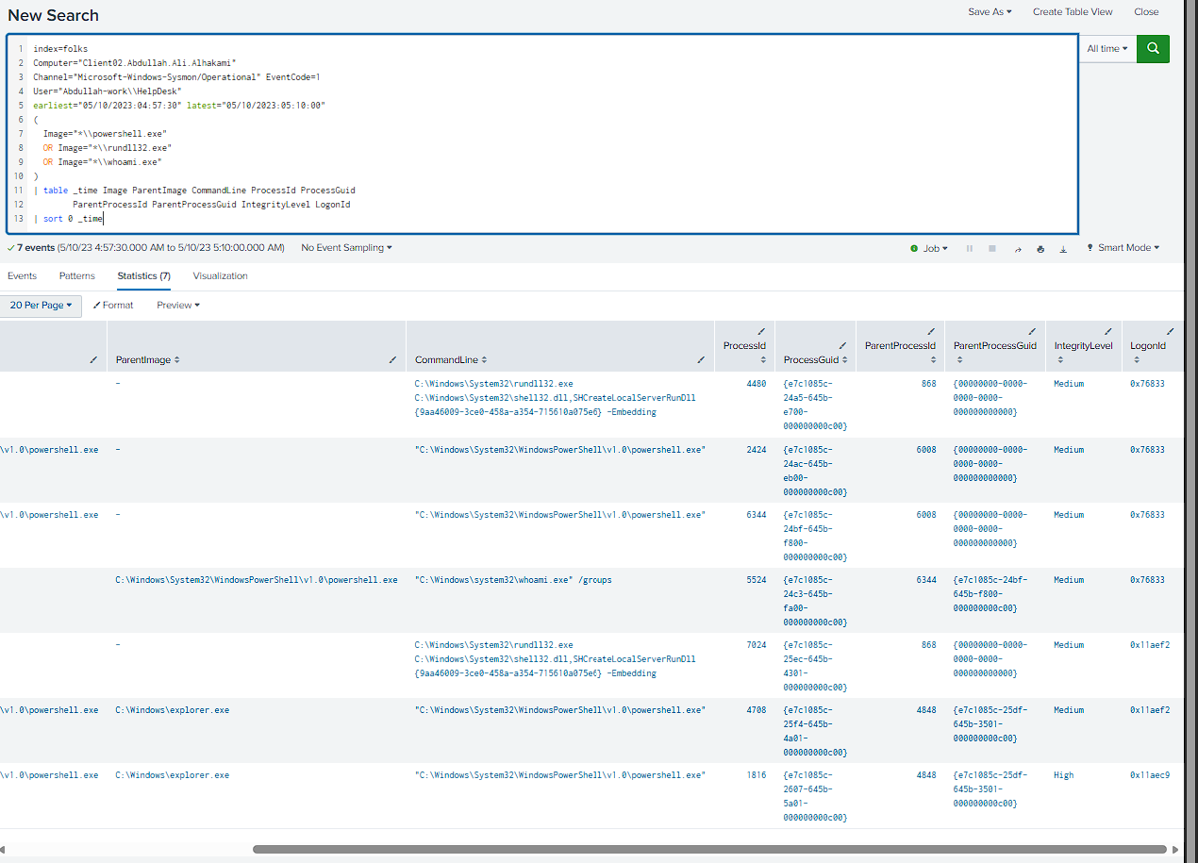
Task: Open No Event Sampling dropdown
Action: (346, 248)
